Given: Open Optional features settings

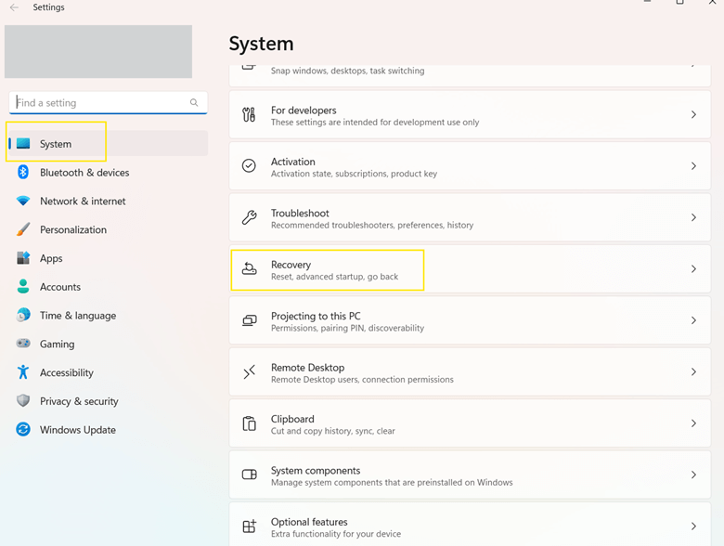Looking at the screenshot, I should pos(470,525).
